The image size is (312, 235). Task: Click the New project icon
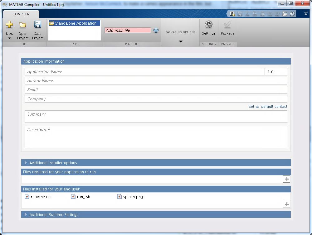(x=10, y=25)
